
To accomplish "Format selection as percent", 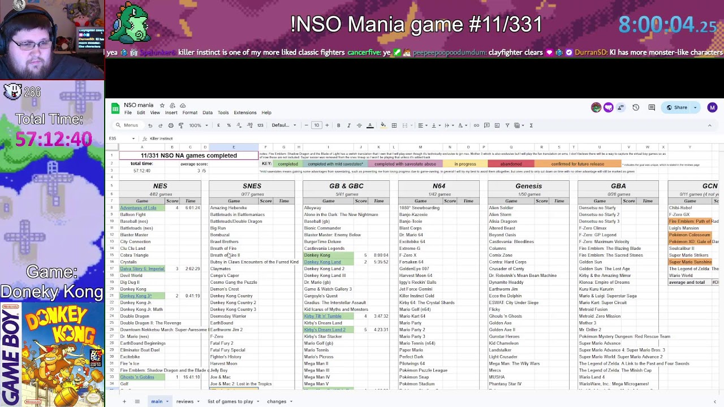I will 229,125.
